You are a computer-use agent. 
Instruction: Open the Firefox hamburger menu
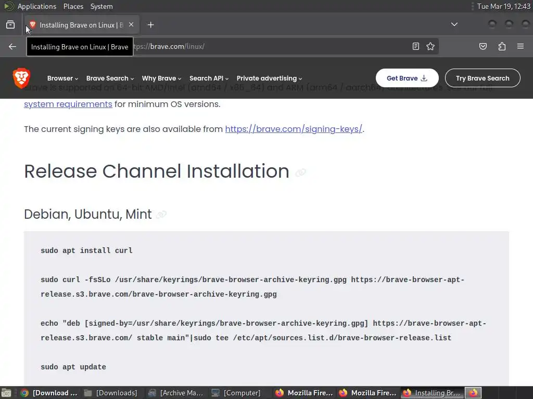tap(521, 46)
